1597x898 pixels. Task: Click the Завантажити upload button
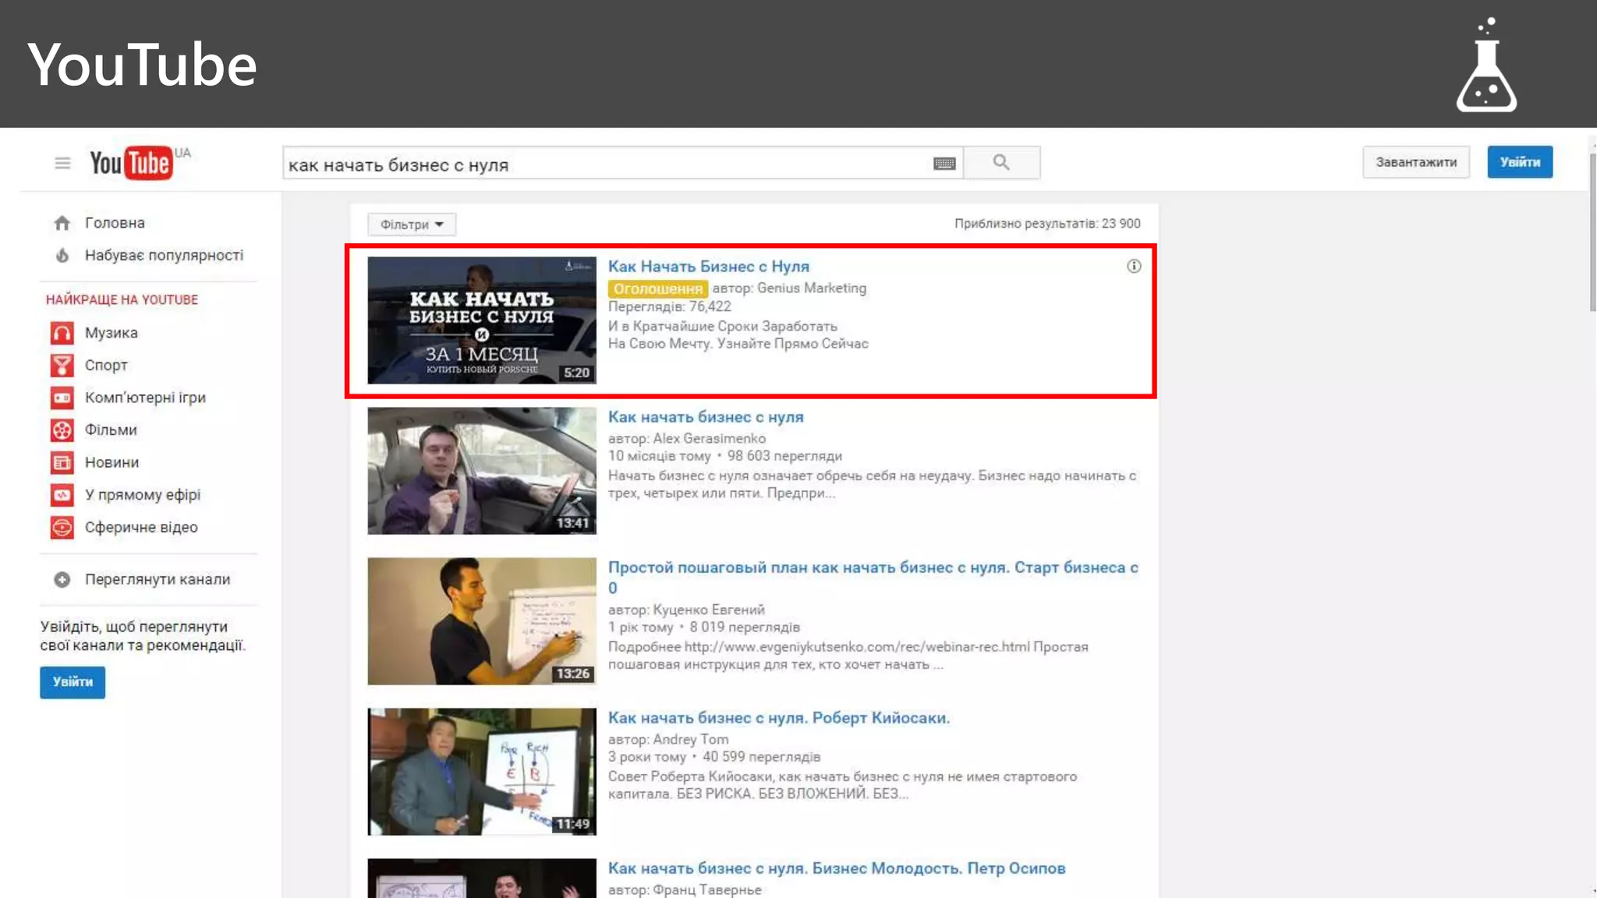point(1416,162)
